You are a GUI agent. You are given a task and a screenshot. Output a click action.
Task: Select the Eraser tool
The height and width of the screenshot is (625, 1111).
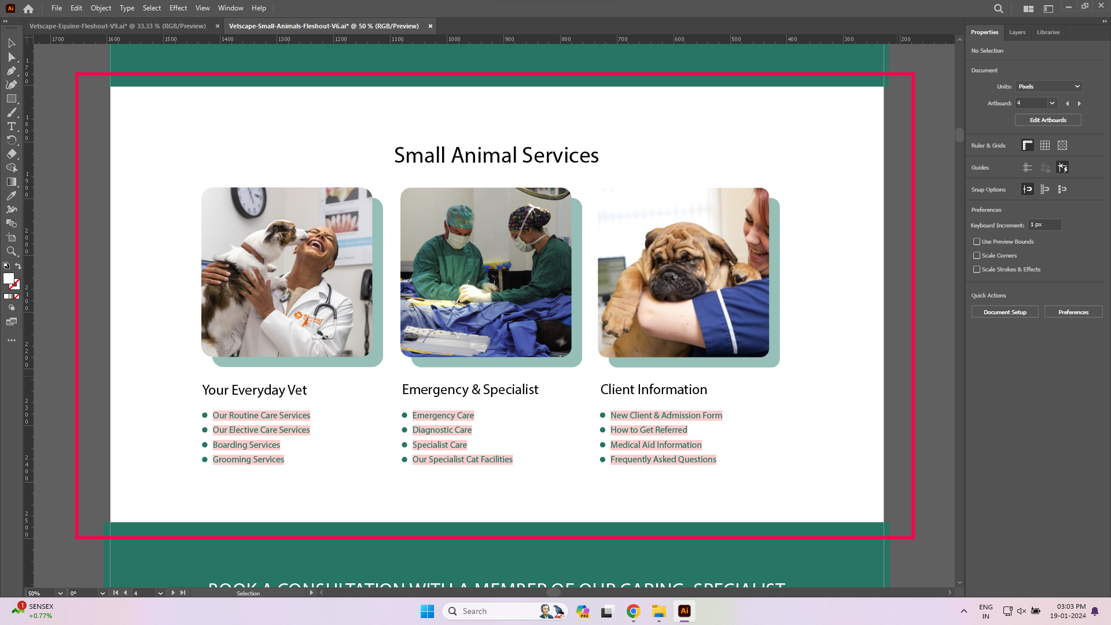pyautogui.click(x=11, y=154)
